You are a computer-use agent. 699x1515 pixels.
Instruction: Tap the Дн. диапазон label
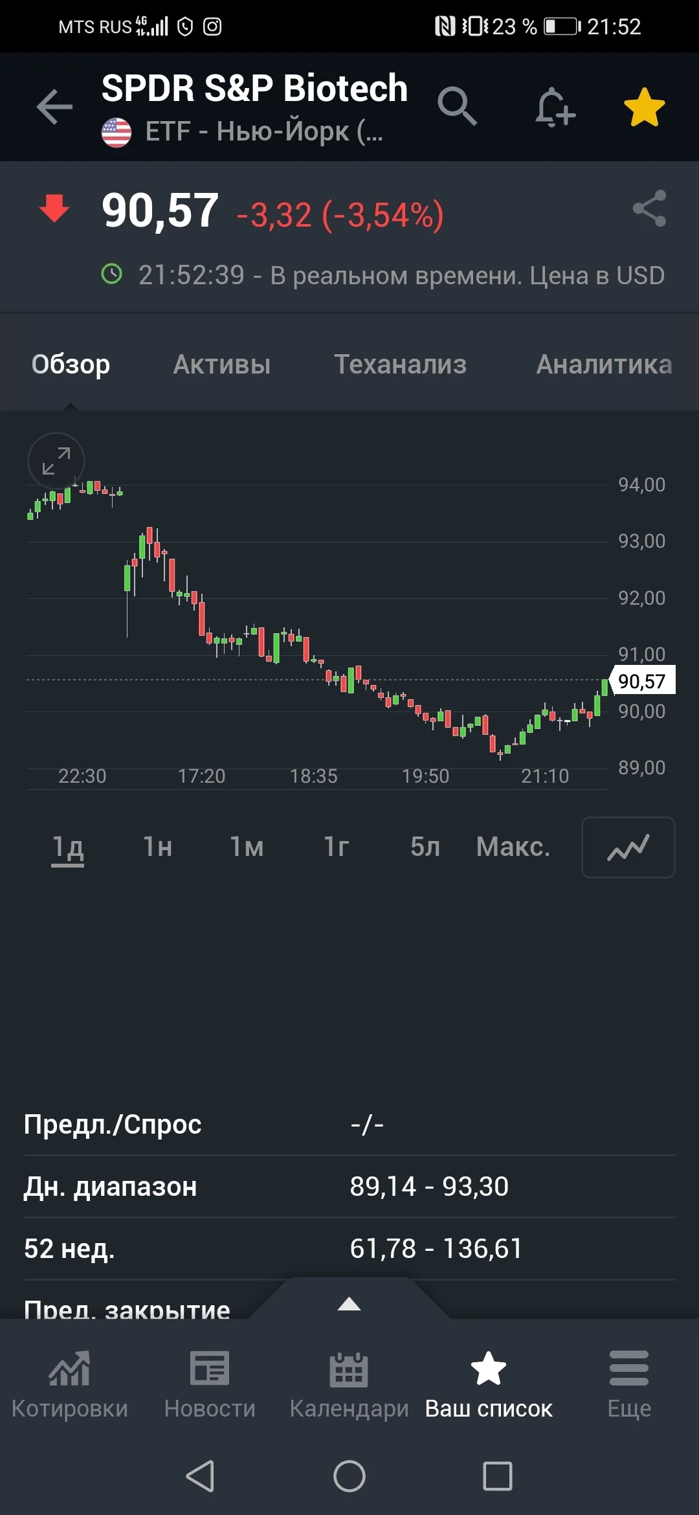coord(110,1187)
